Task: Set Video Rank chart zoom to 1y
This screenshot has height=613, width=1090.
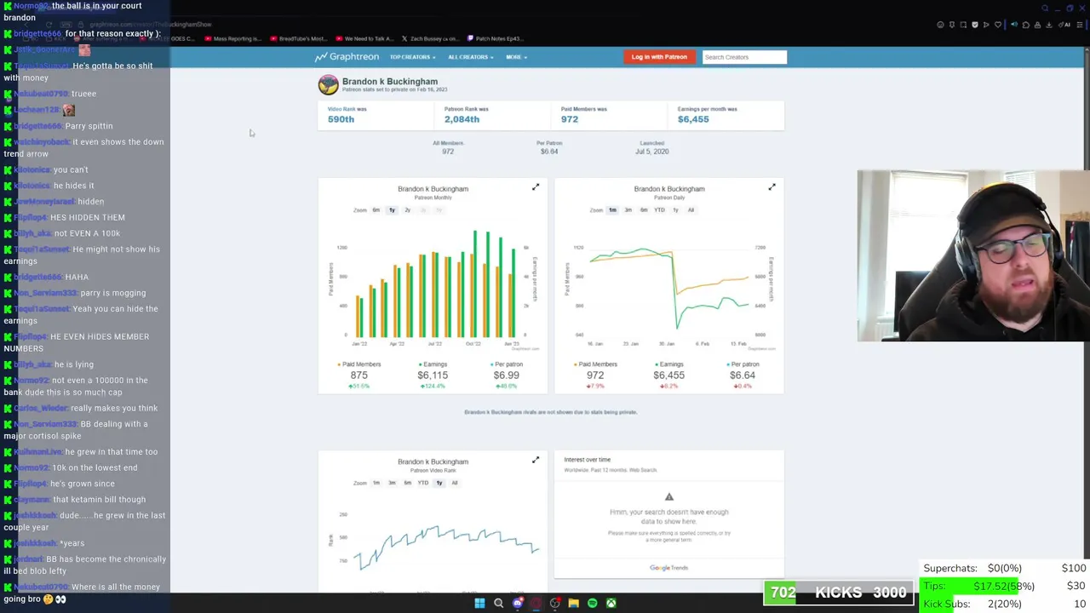Action: pos(439,483)
